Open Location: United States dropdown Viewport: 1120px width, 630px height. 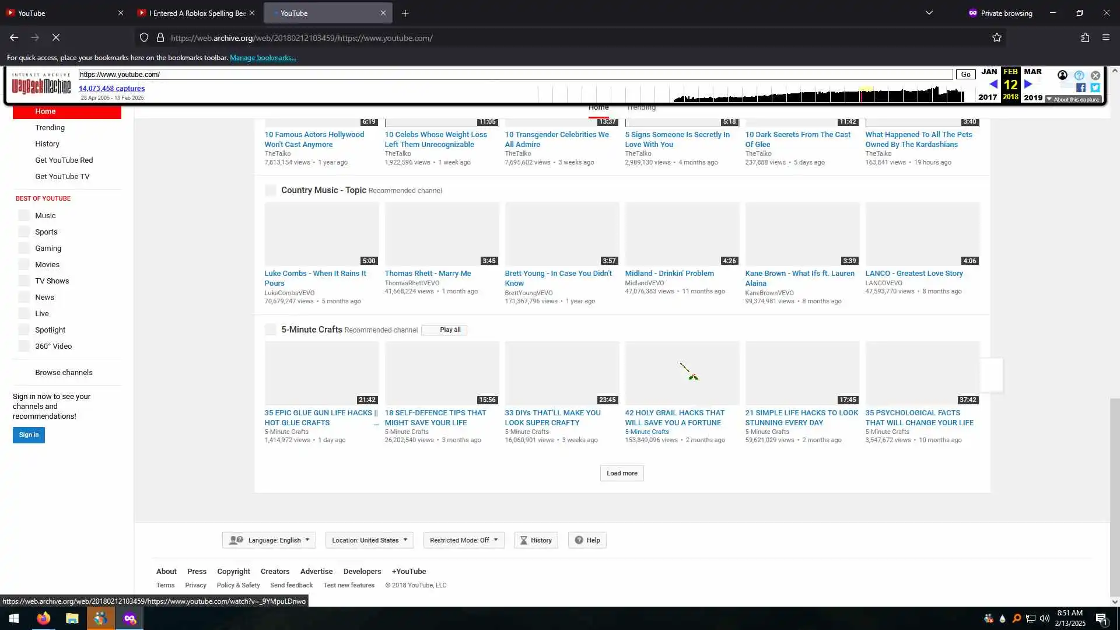tap(370, 540)
